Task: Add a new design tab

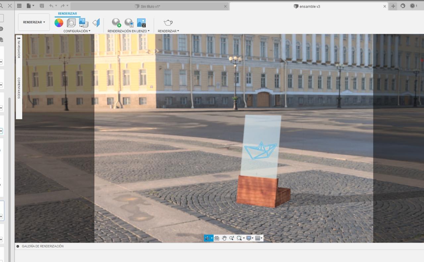Action: coord(393,6)
